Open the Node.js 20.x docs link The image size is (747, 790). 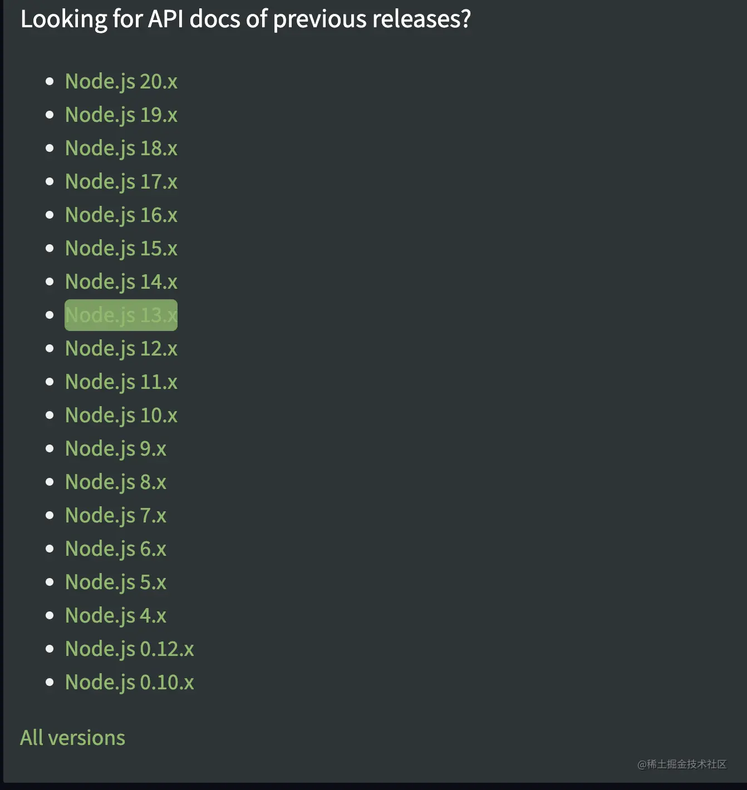[121, 82]
